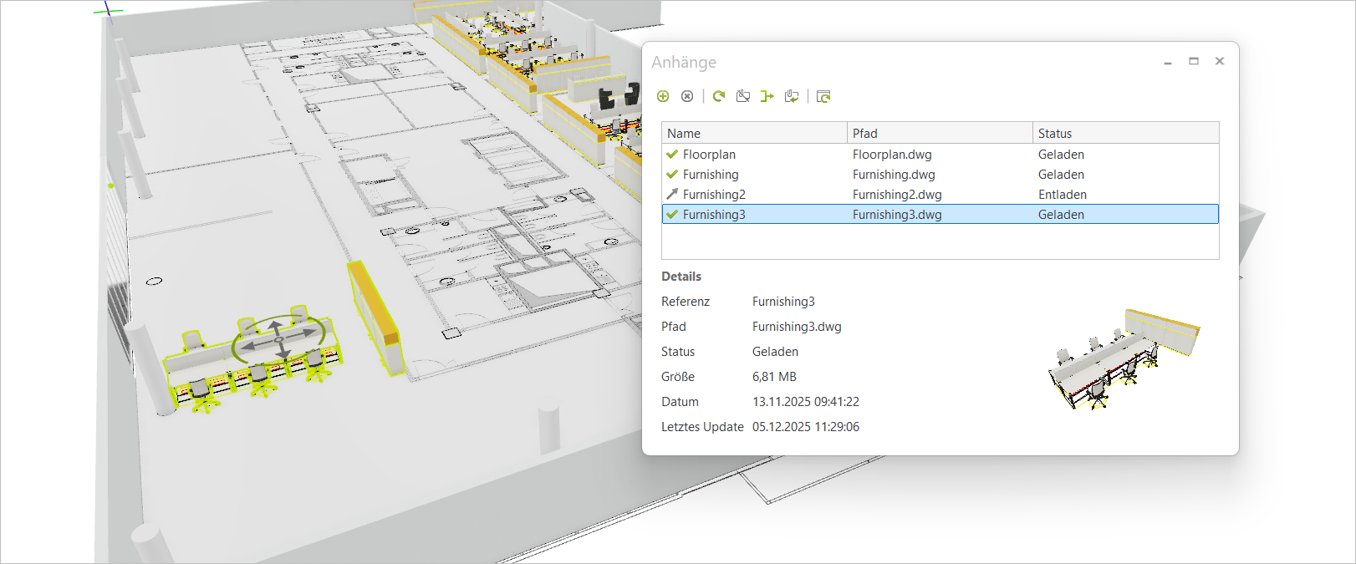Click the crossed-out paperclip unload icon
The image size is (1356, 564).
(743, 96)
